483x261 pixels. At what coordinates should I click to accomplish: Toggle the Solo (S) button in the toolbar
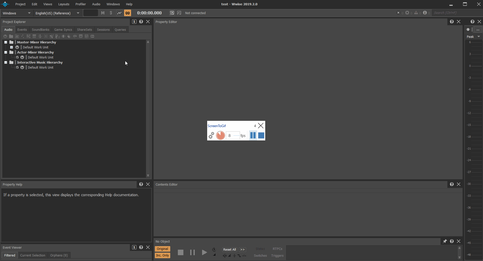[111, 13]
